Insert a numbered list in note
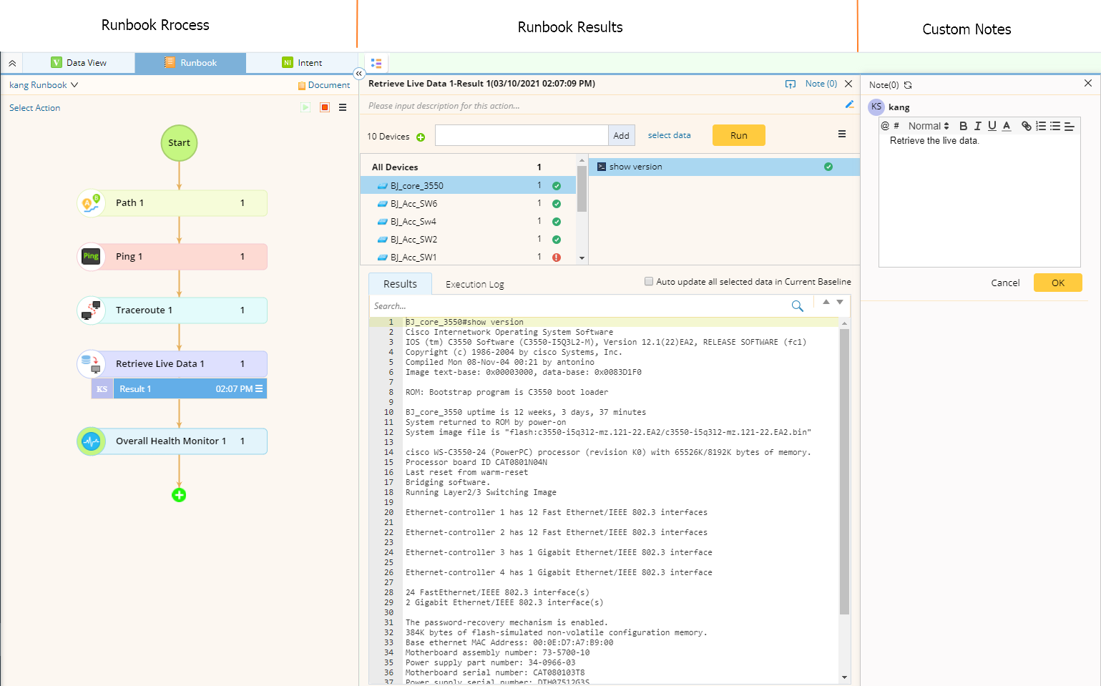The image size is (1101, 686). tap(1041, 126)
